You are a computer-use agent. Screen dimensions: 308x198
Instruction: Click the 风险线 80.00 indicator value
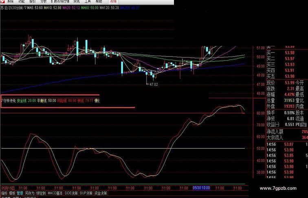coord(66,101)
